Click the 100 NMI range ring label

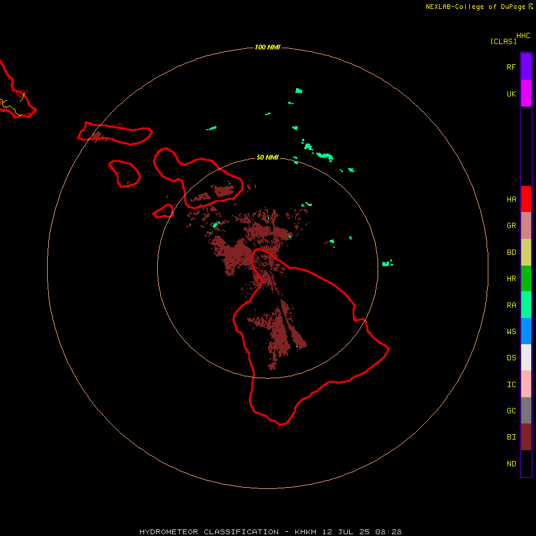click(x=267, y=47)
